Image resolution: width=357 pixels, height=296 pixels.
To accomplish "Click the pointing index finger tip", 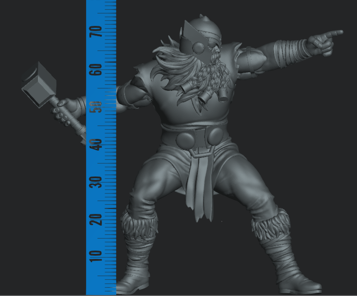I will tap(338, 33).
